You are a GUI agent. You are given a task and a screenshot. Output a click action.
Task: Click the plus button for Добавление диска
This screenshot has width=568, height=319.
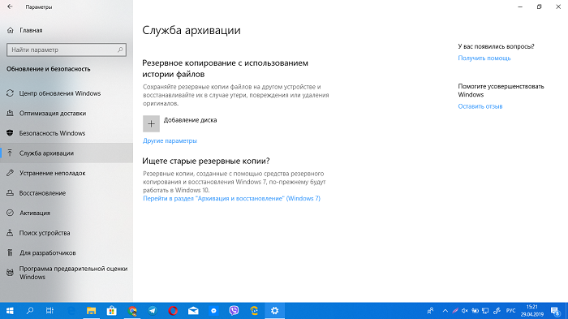pos(151,123)
